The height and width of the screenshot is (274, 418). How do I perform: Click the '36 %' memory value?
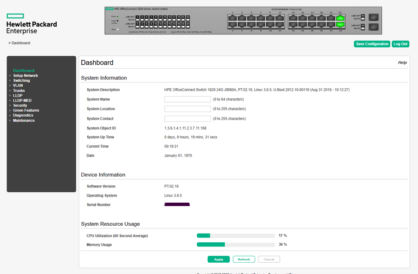[x=283, y=244]
